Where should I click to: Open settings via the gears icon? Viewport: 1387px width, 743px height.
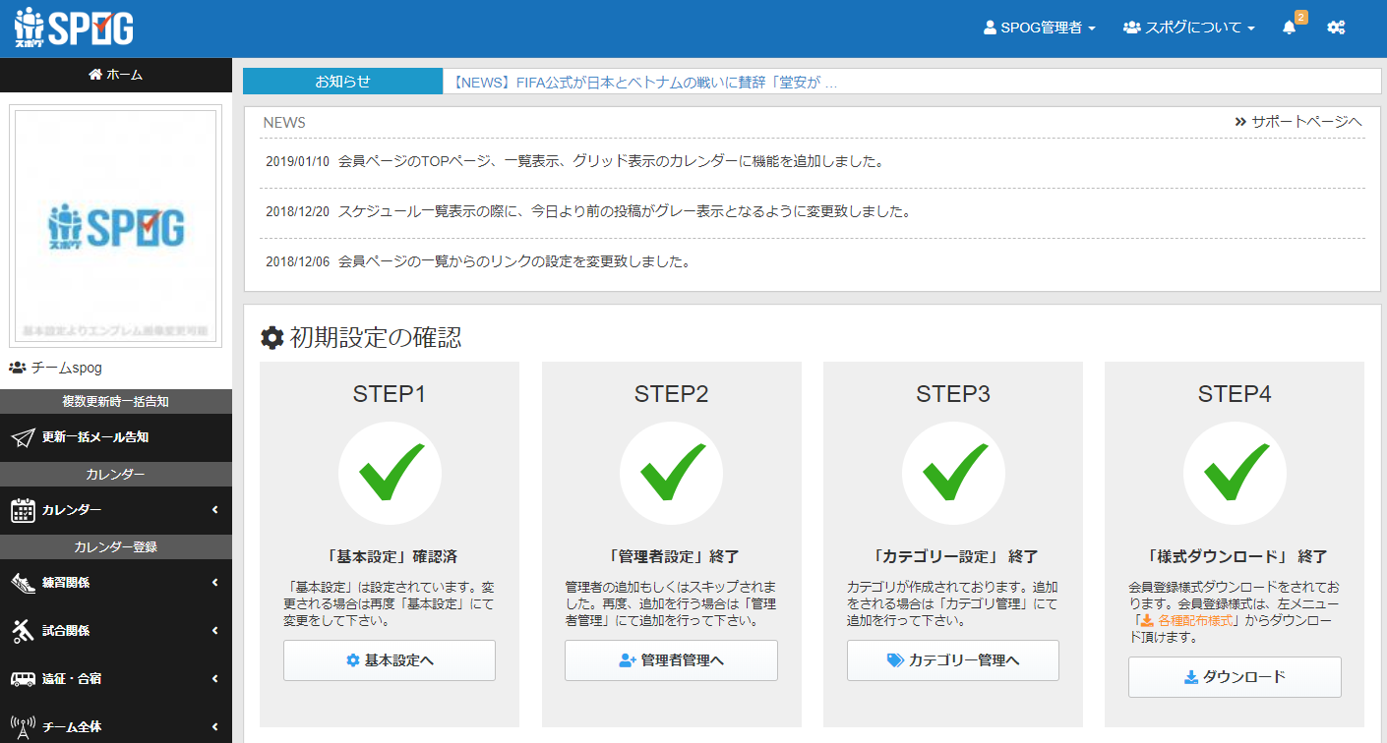[x=1336, y=28]
